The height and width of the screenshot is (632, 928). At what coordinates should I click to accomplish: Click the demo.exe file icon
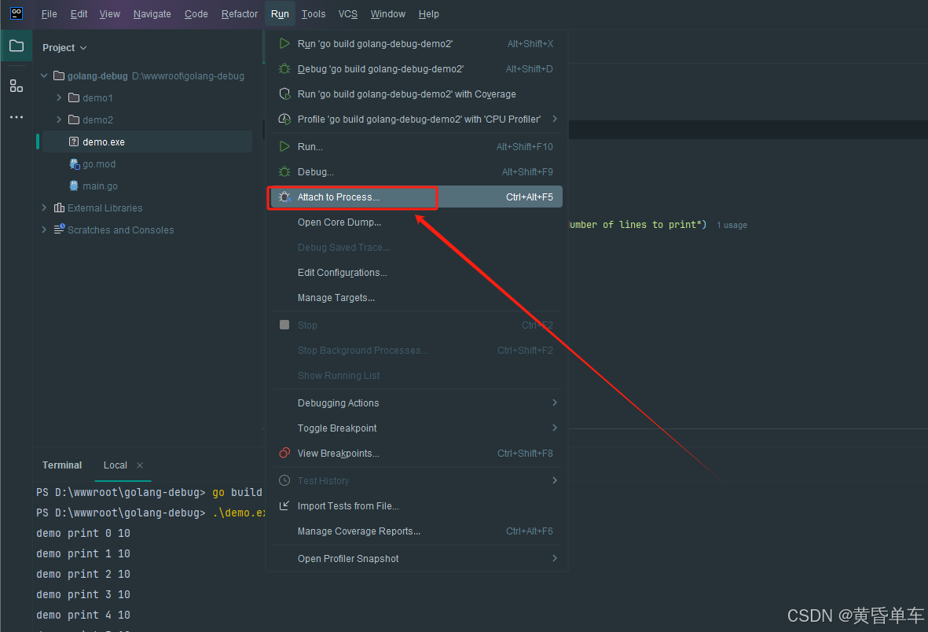(x=73, y=141)
